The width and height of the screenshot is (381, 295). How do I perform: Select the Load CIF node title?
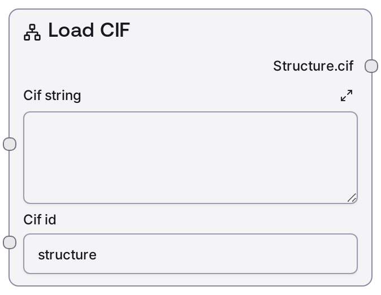click(x=89, y=31)
